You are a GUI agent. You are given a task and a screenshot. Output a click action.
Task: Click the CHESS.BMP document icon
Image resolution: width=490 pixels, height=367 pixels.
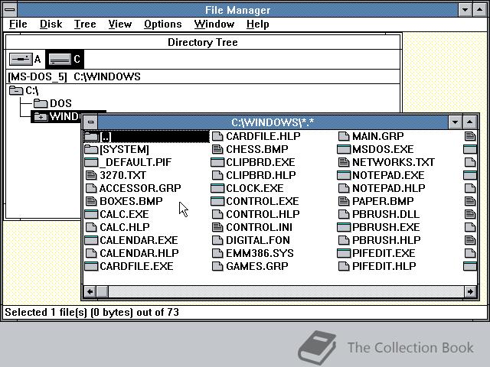pyautogui.click(x=217, y=150)
